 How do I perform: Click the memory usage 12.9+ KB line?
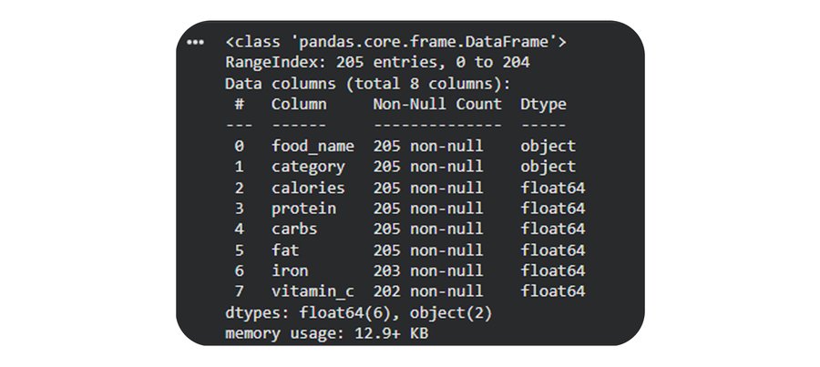click(x=326, y=334)
